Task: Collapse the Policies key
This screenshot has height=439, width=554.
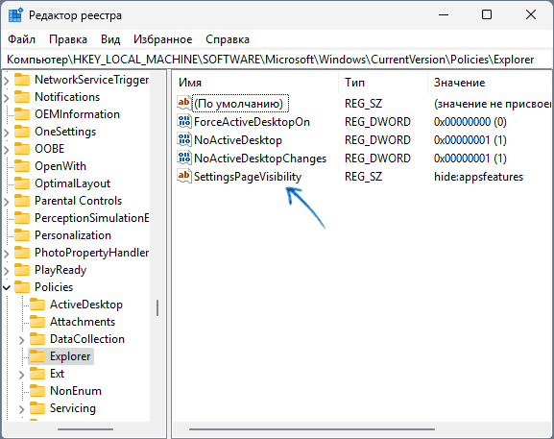Action: (7, 288)
